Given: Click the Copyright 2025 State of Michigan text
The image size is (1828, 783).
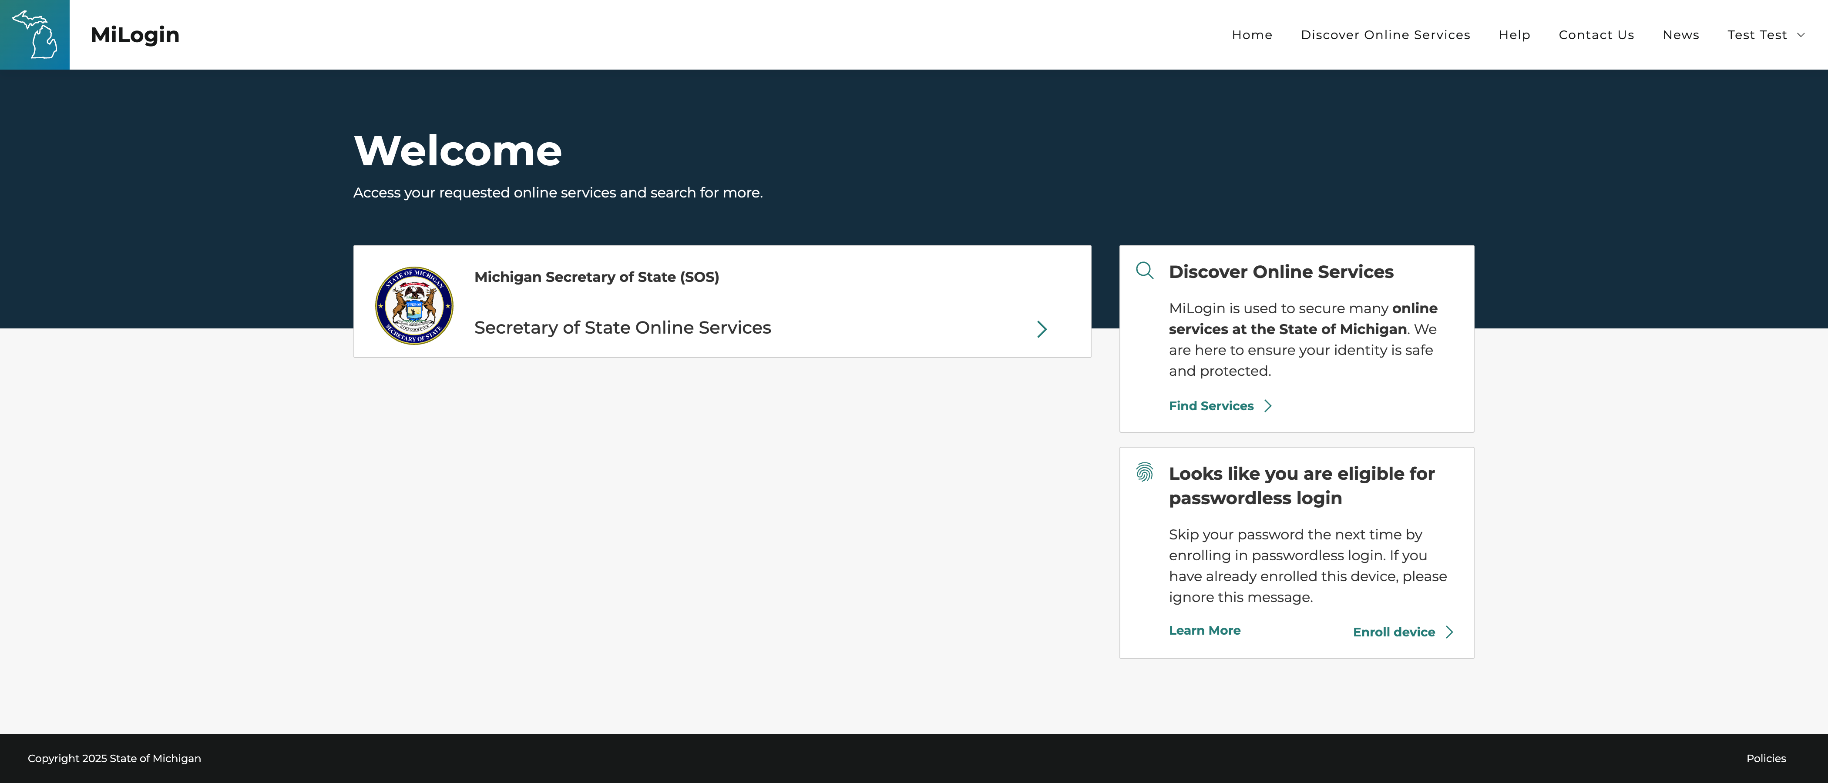Looking at the screenshot, I should click(114, 758).
